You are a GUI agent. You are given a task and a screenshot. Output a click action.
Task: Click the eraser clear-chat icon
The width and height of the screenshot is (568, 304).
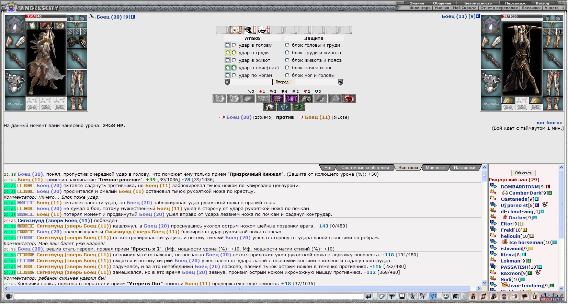382,296
